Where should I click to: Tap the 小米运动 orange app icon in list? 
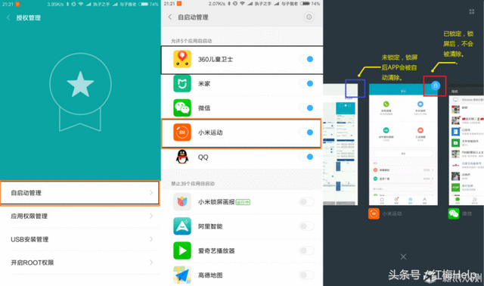(x=182, y=132)
